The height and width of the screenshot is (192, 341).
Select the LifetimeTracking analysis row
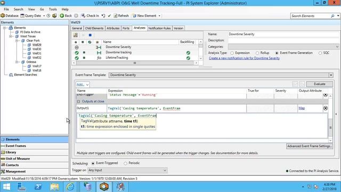click(135, 58)
